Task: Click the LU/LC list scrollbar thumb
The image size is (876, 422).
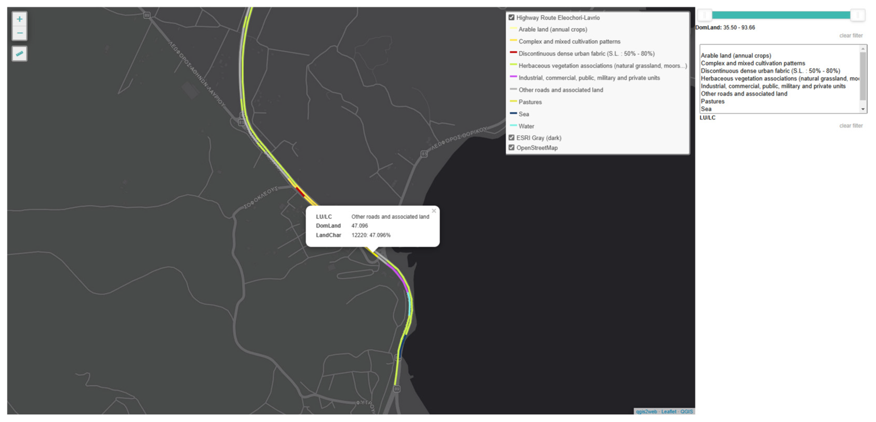Action: point(862,77)
